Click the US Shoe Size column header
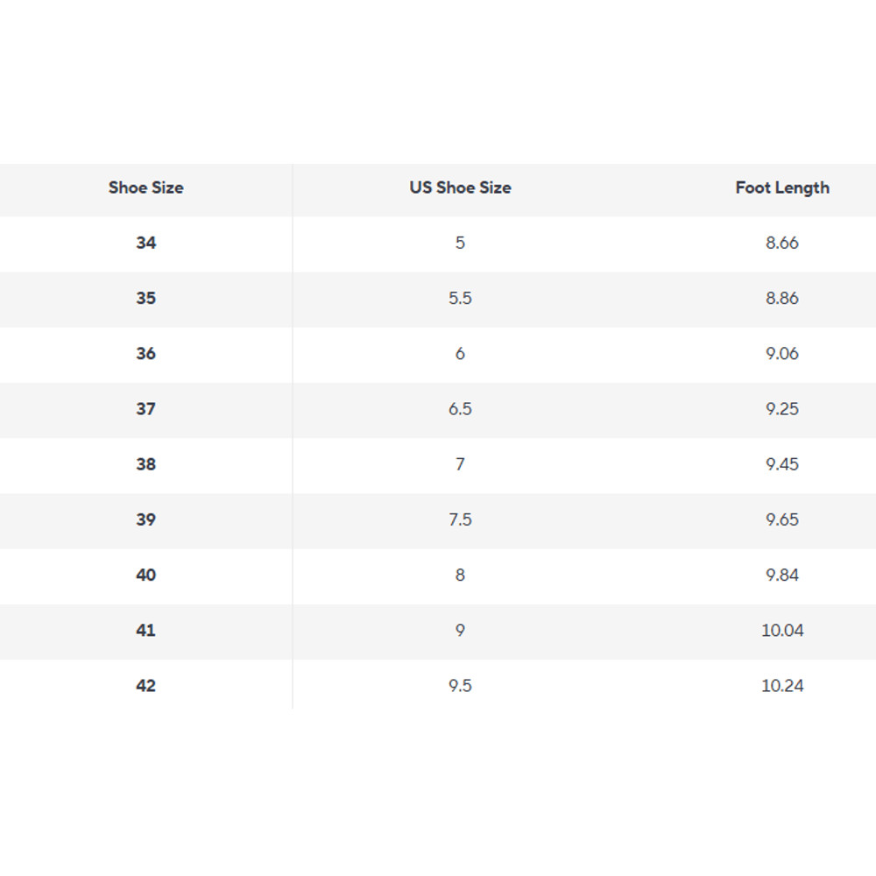 [x=460, y=187]
